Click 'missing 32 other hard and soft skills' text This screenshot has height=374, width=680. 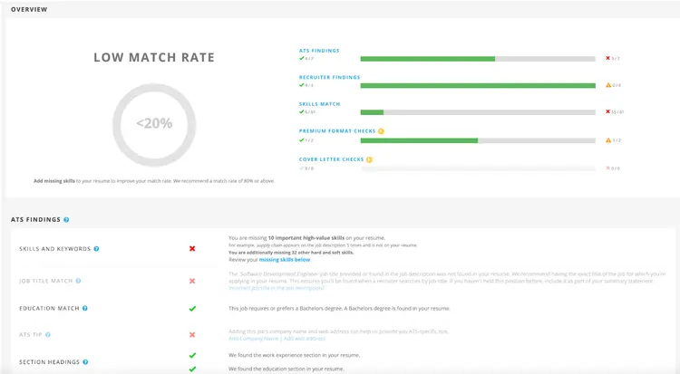(291, 253)
